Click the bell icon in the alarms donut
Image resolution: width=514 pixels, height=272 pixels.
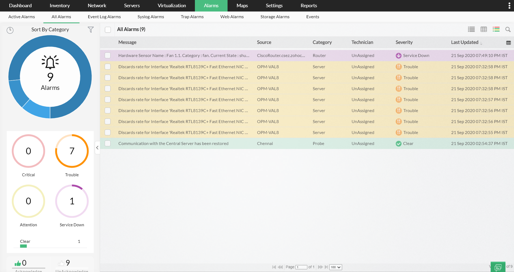[50, 62]
